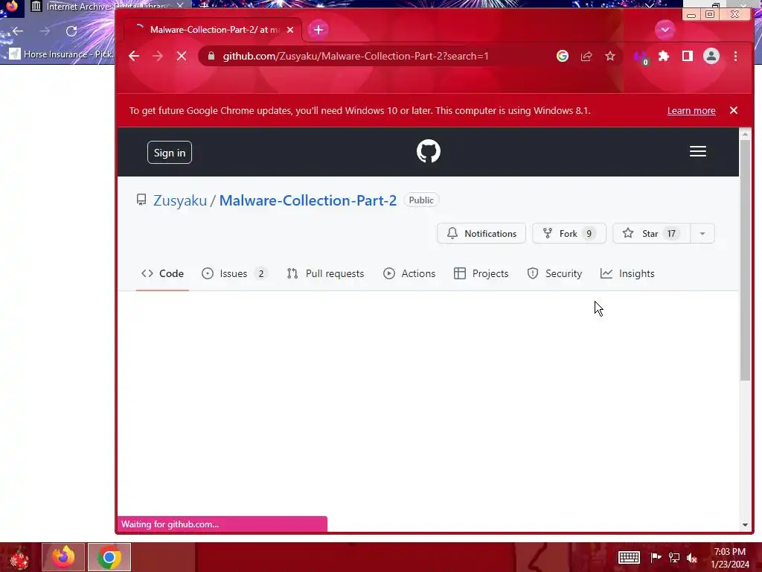
Task: Click the github.com address bar URL
Action: [356, 56]
